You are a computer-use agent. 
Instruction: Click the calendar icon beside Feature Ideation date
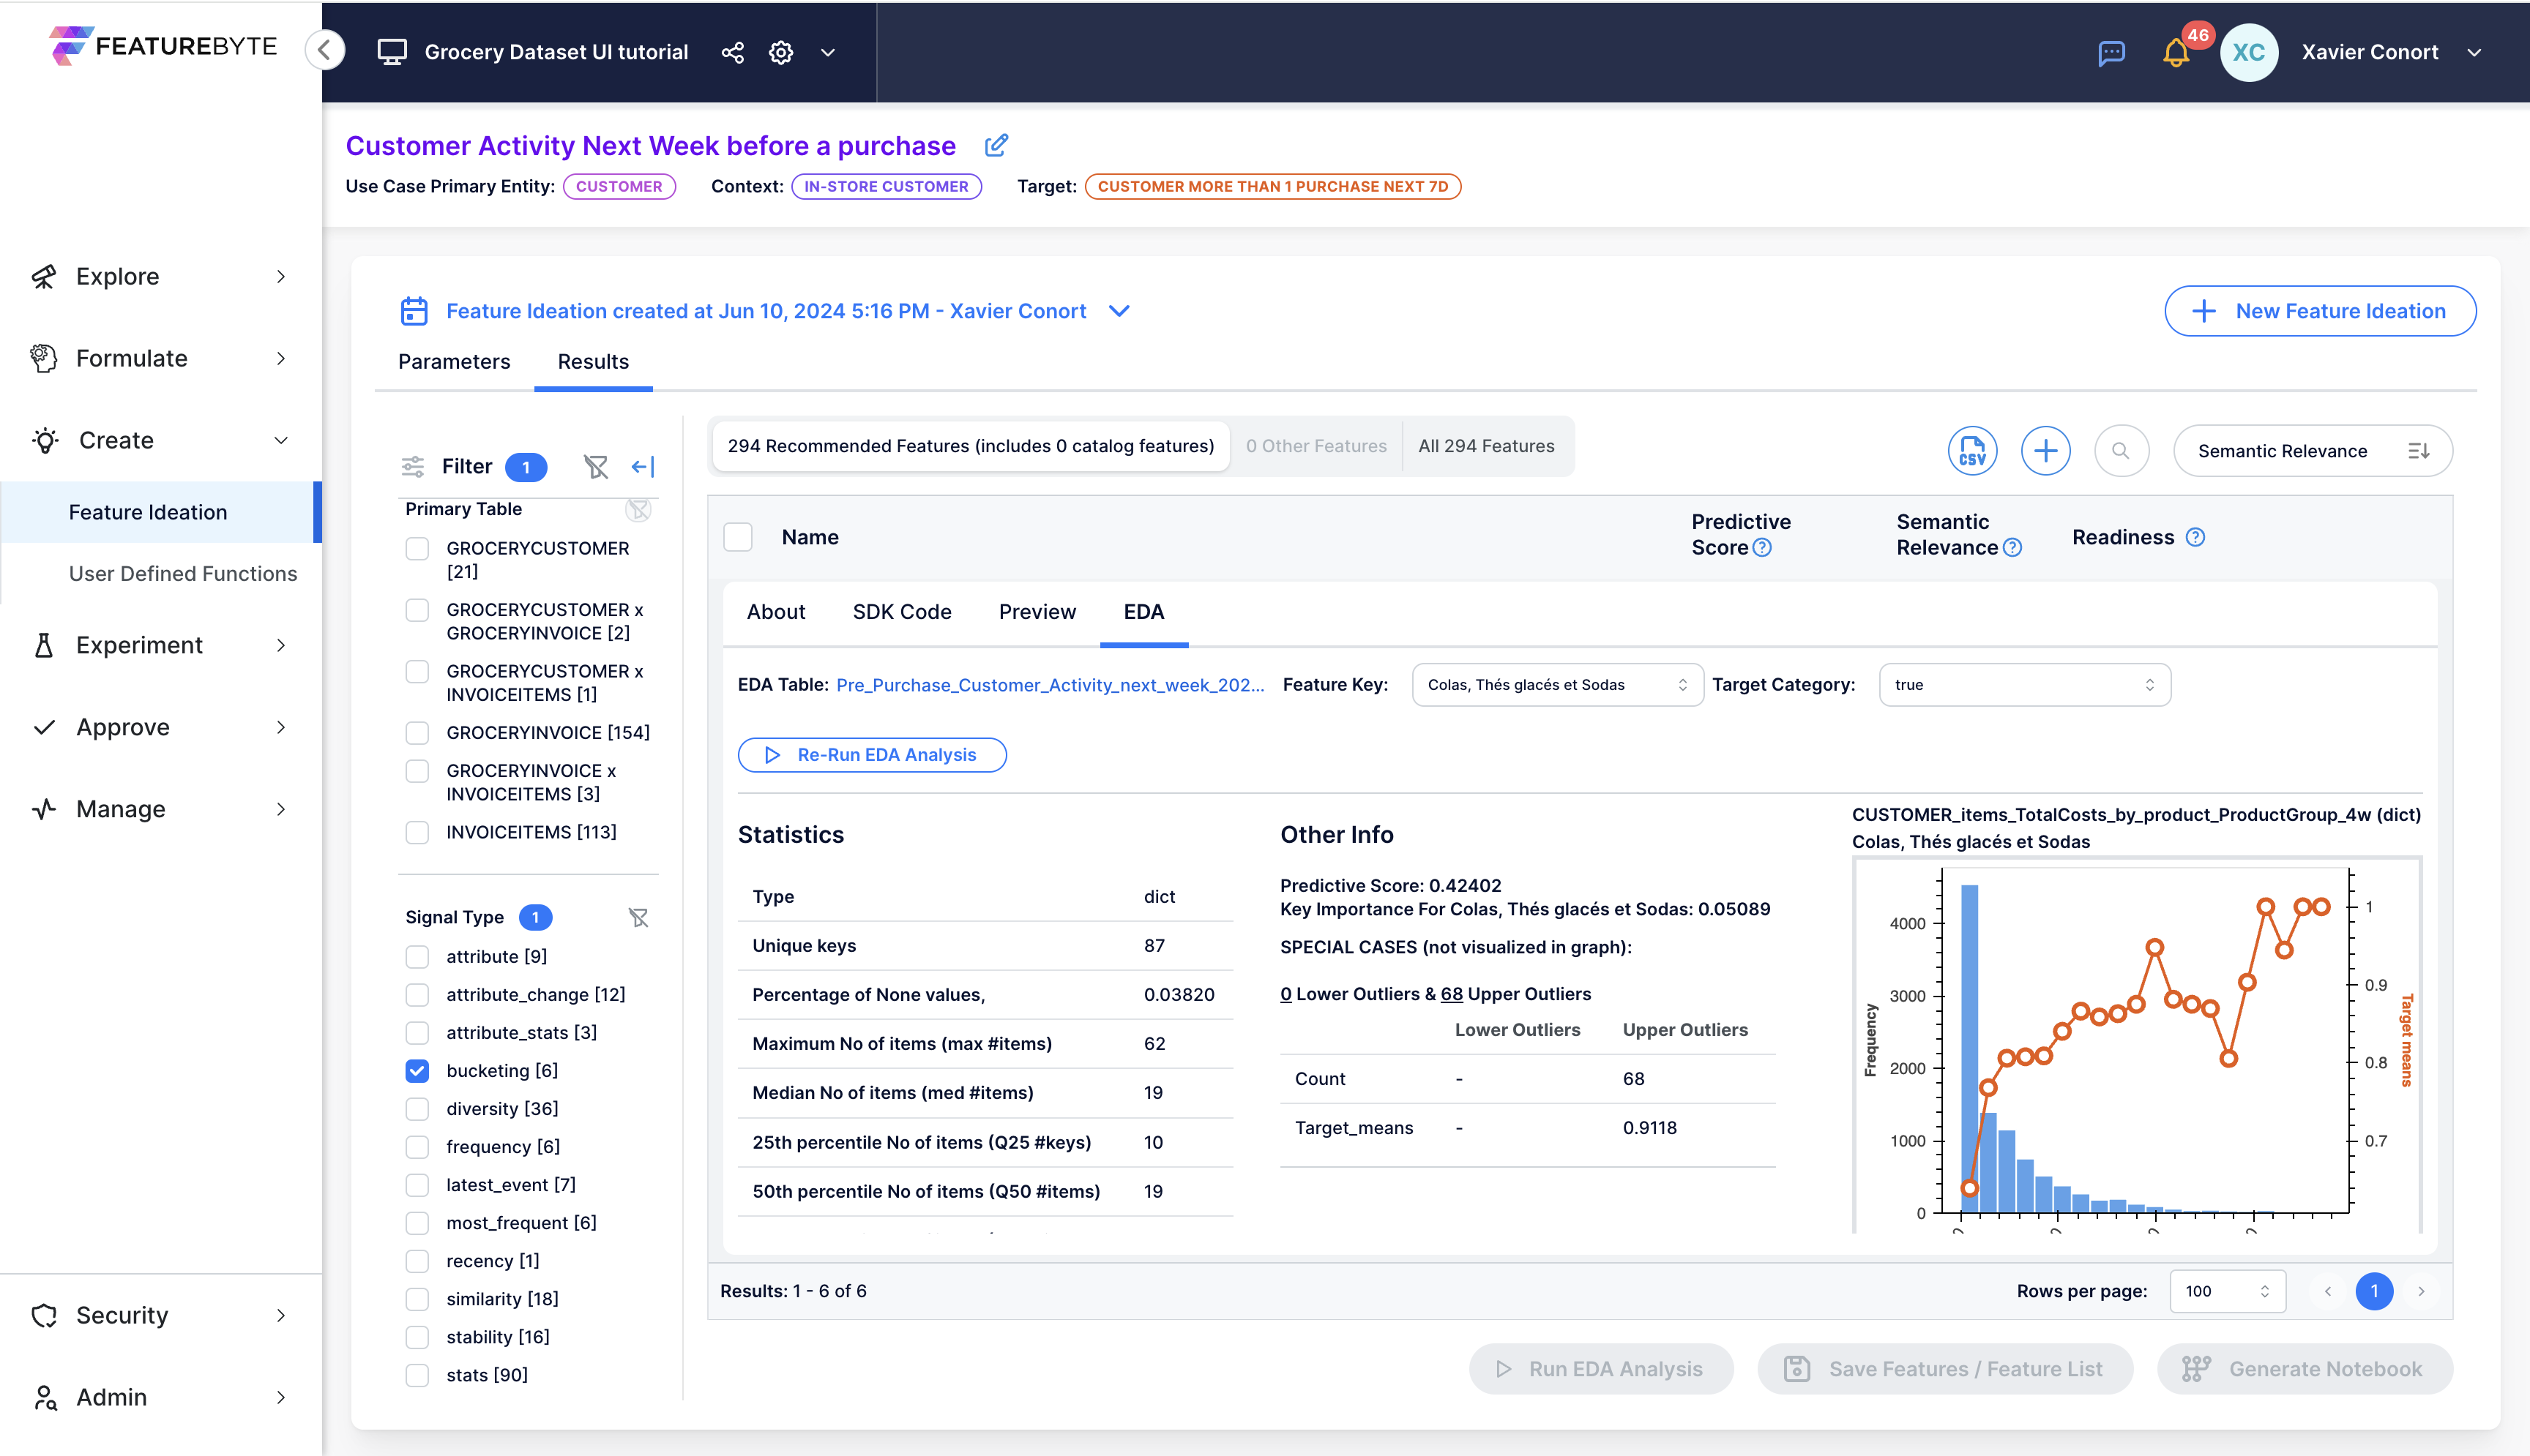(x=413, y=311)
